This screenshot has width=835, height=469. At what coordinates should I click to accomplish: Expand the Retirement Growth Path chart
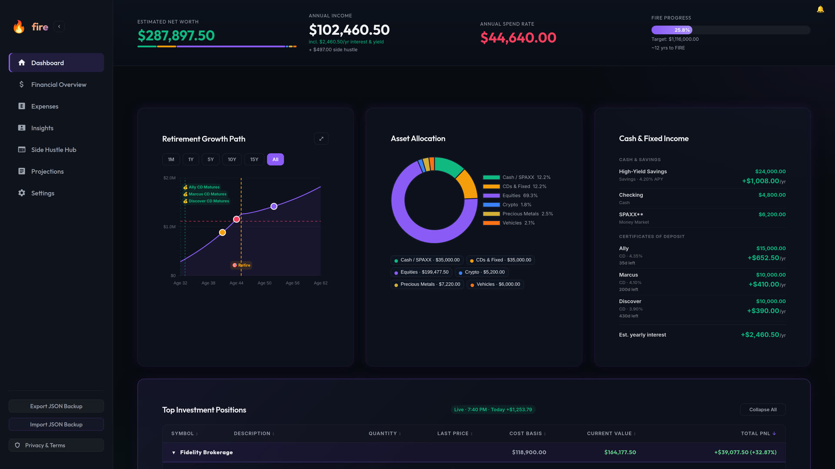click(x=321, y=139)
